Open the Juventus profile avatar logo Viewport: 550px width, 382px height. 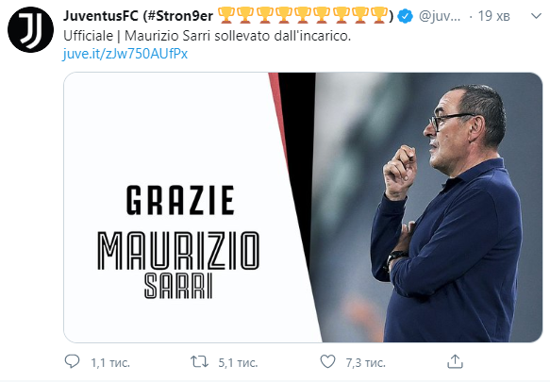30,29
